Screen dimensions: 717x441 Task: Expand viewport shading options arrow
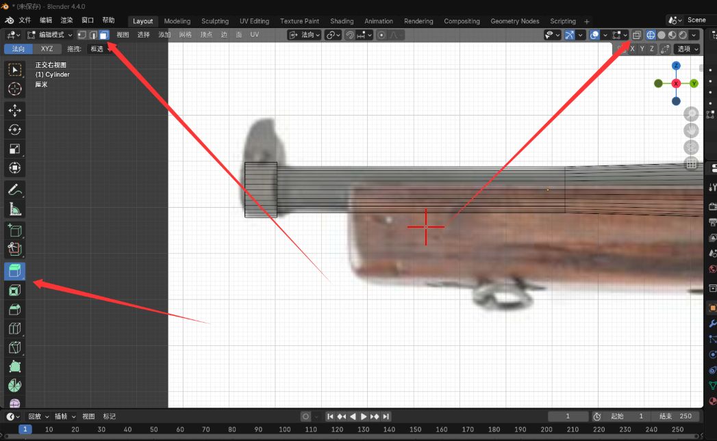(694, 35)
